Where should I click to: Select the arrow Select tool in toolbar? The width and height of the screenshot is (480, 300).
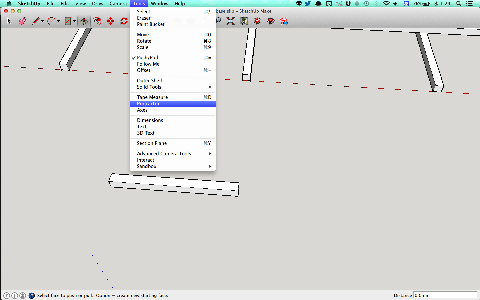click(9, 21)
